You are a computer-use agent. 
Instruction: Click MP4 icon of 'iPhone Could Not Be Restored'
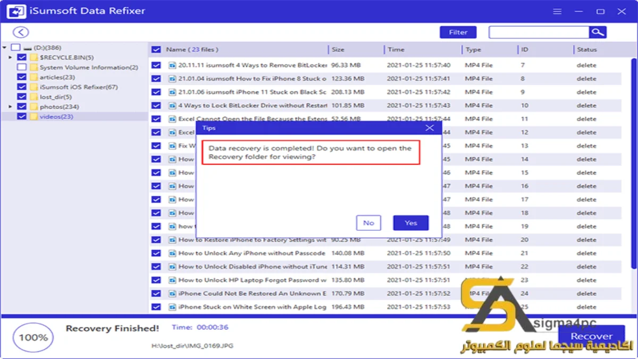(172, 294)
